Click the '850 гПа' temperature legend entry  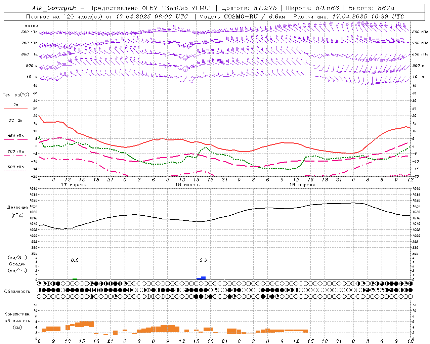(x=16, y=136)
